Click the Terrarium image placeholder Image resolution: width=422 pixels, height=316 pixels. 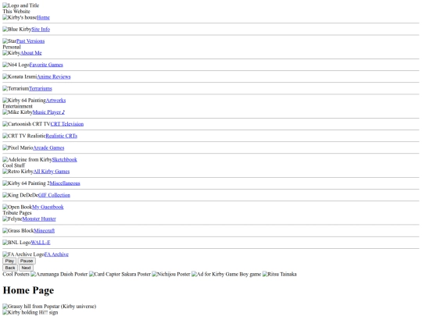click(16, 88)
